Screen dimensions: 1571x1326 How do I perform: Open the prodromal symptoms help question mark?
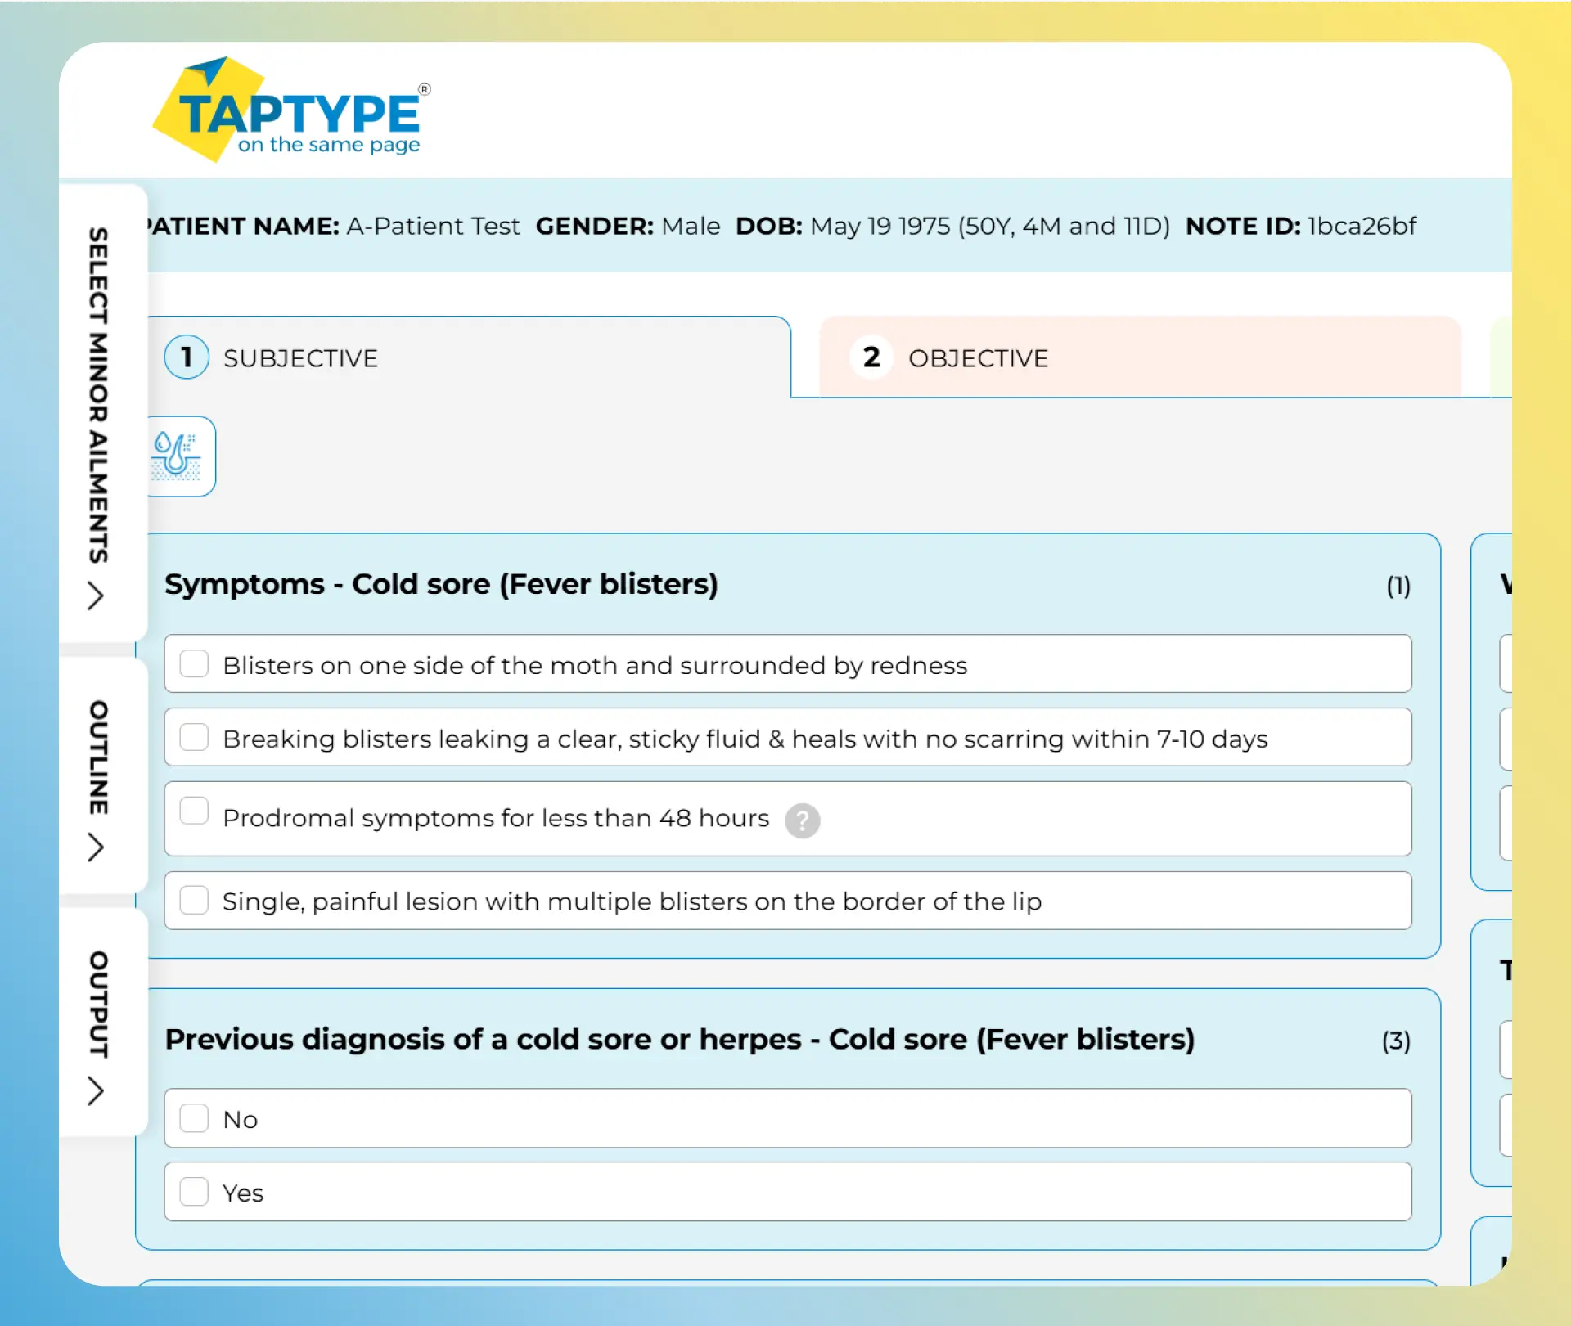[802, 820]
